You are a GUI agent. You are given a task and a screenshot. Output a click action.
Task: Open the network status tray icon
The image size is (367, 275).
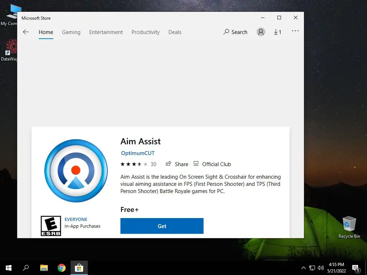coord(312,268)
